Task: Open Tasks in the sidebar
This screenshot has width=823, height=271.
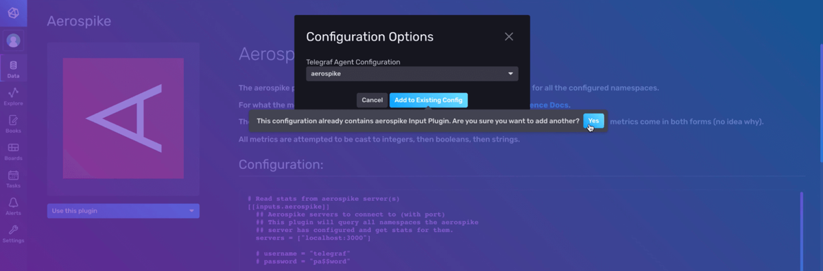Action: (13, 179)
